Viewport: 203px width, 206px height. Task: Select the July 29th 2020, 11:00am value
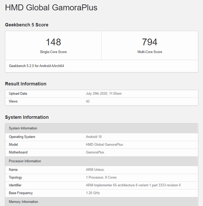tap(104, 93)
